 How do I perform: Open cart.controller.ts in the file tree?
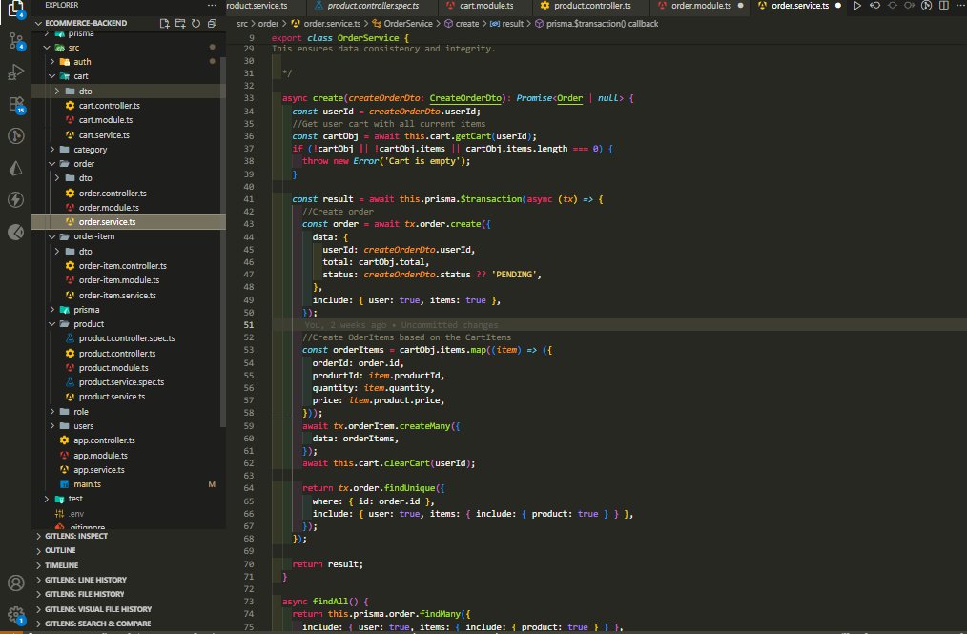(x=109, y=106)
